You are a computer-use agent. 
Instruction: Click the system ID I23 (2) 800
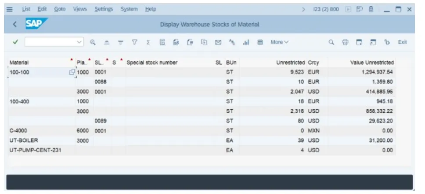click(x=326, y=10)
